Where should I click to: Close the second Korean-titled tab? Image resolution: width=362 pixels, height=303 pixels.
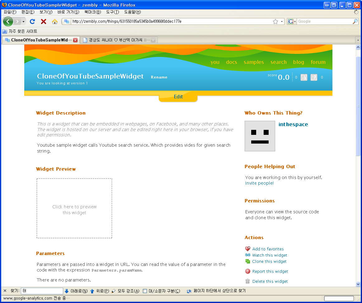[x=153, y=40]
